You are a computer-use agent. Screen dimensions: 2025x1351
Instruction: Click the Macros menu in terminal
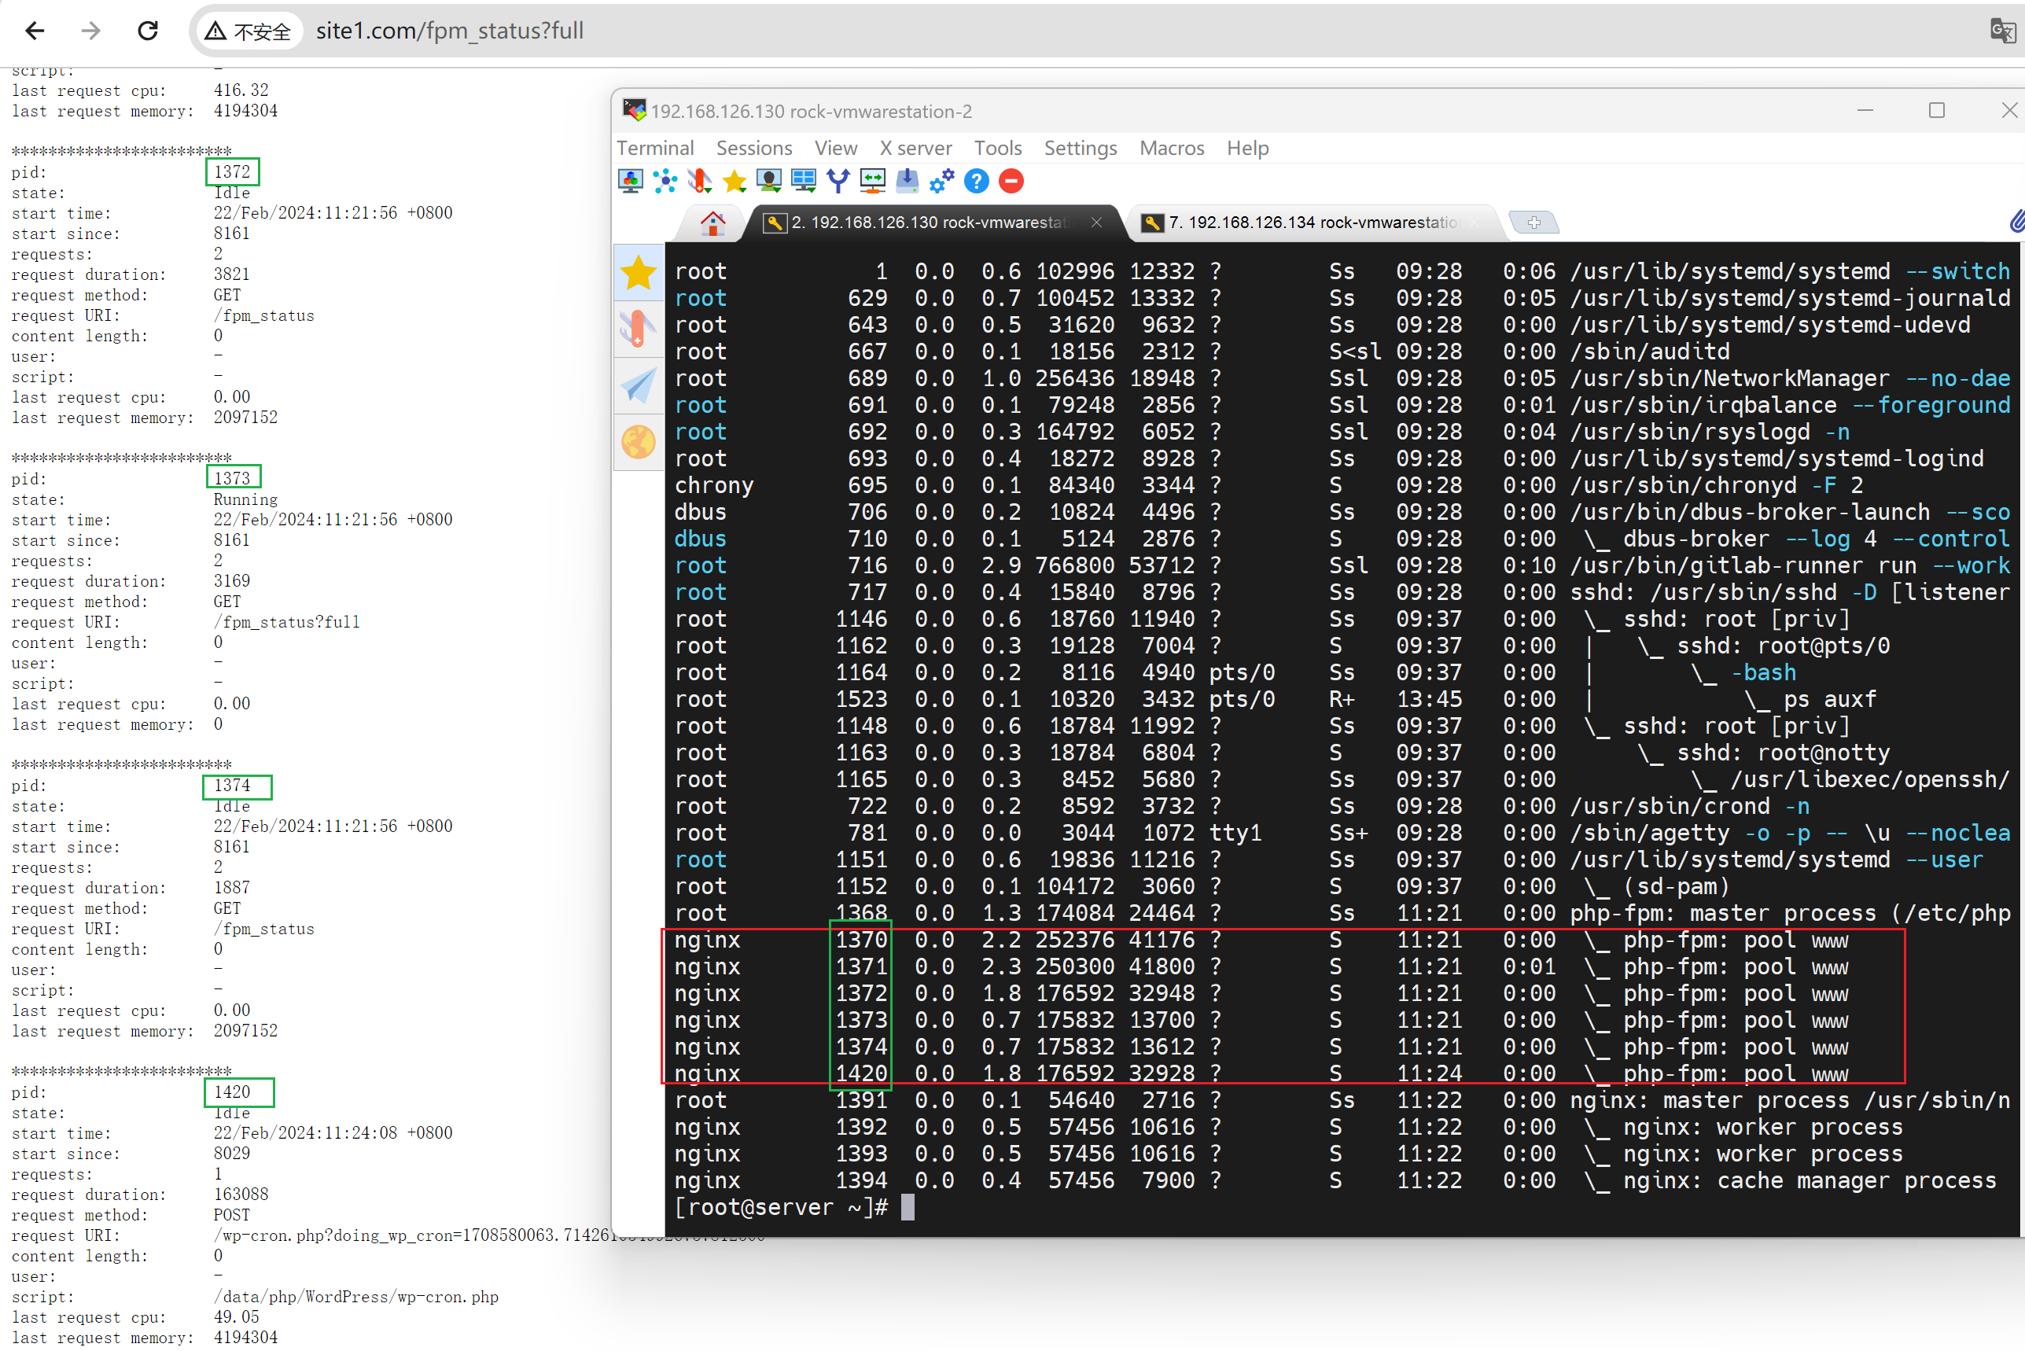pyautogui.click(x=1170, y=146)
